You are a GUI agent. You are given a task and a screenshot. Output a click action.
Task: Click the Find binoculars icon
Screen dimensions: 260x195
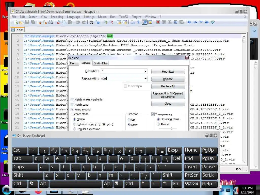pos(91,22)
